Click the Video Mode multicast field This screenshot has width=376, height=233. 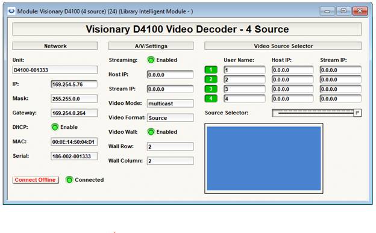pos(170,104)
